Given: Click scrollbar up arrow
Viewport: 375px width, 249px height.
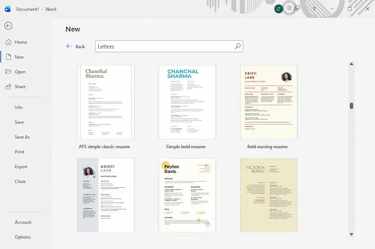Looking at the screenshot, I should (x=351, y=64).
